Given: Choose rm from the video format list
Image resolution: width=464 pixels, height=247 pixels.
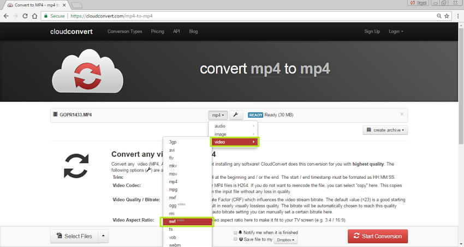Looking at the screenshot, I should coord(187,213).
